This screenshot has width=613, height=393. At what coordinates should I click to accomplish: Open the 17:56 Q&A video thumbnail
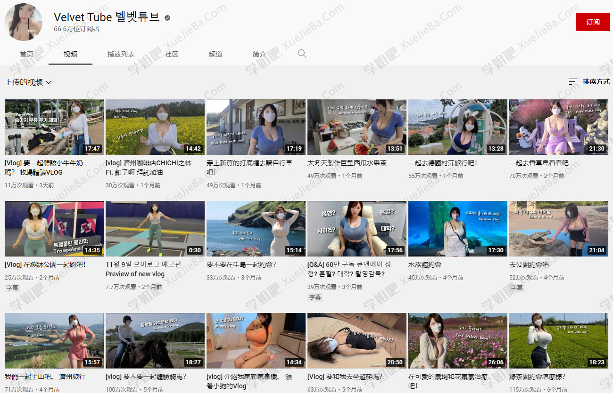click(x=357, y=229)
